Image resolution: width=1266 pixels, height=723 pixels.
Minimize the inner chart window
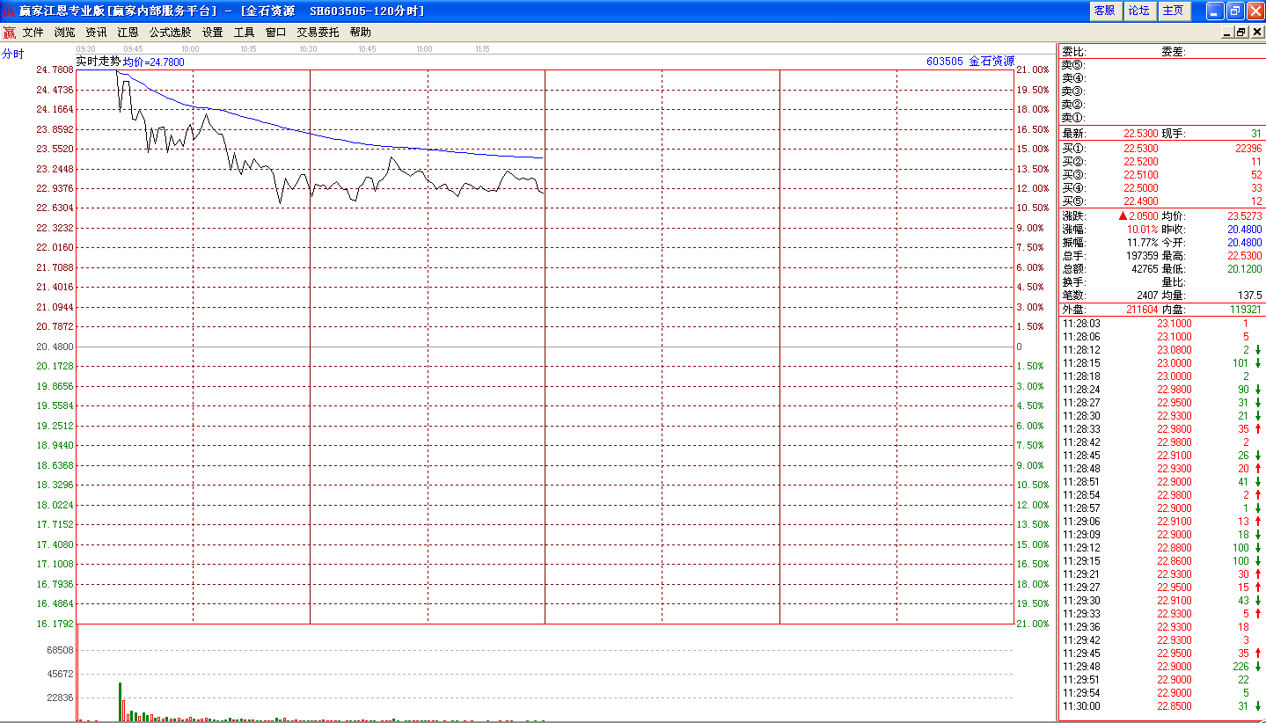(x=1227, y=33)
